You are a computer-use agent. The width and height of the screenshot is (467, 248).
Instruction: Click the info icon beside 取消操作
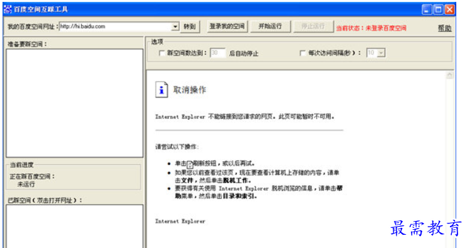[161, 89]
